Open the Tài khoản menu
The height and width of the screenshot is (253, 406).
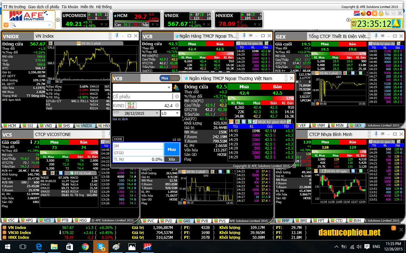coord(70,7)
